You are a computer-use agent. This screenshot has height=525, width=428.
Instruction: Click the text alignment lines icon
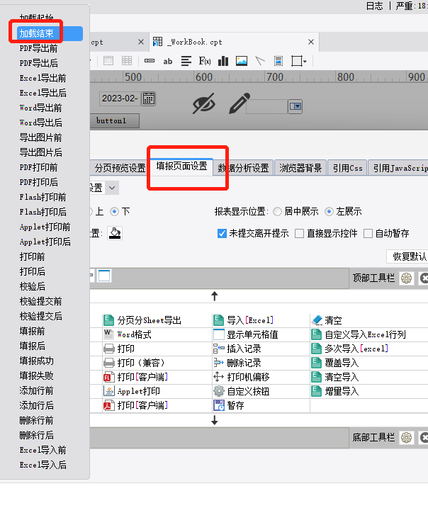click(186, 61)
